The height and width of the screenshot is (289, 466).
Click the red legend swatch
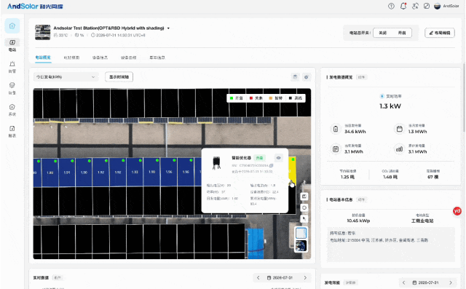[251, 98]
